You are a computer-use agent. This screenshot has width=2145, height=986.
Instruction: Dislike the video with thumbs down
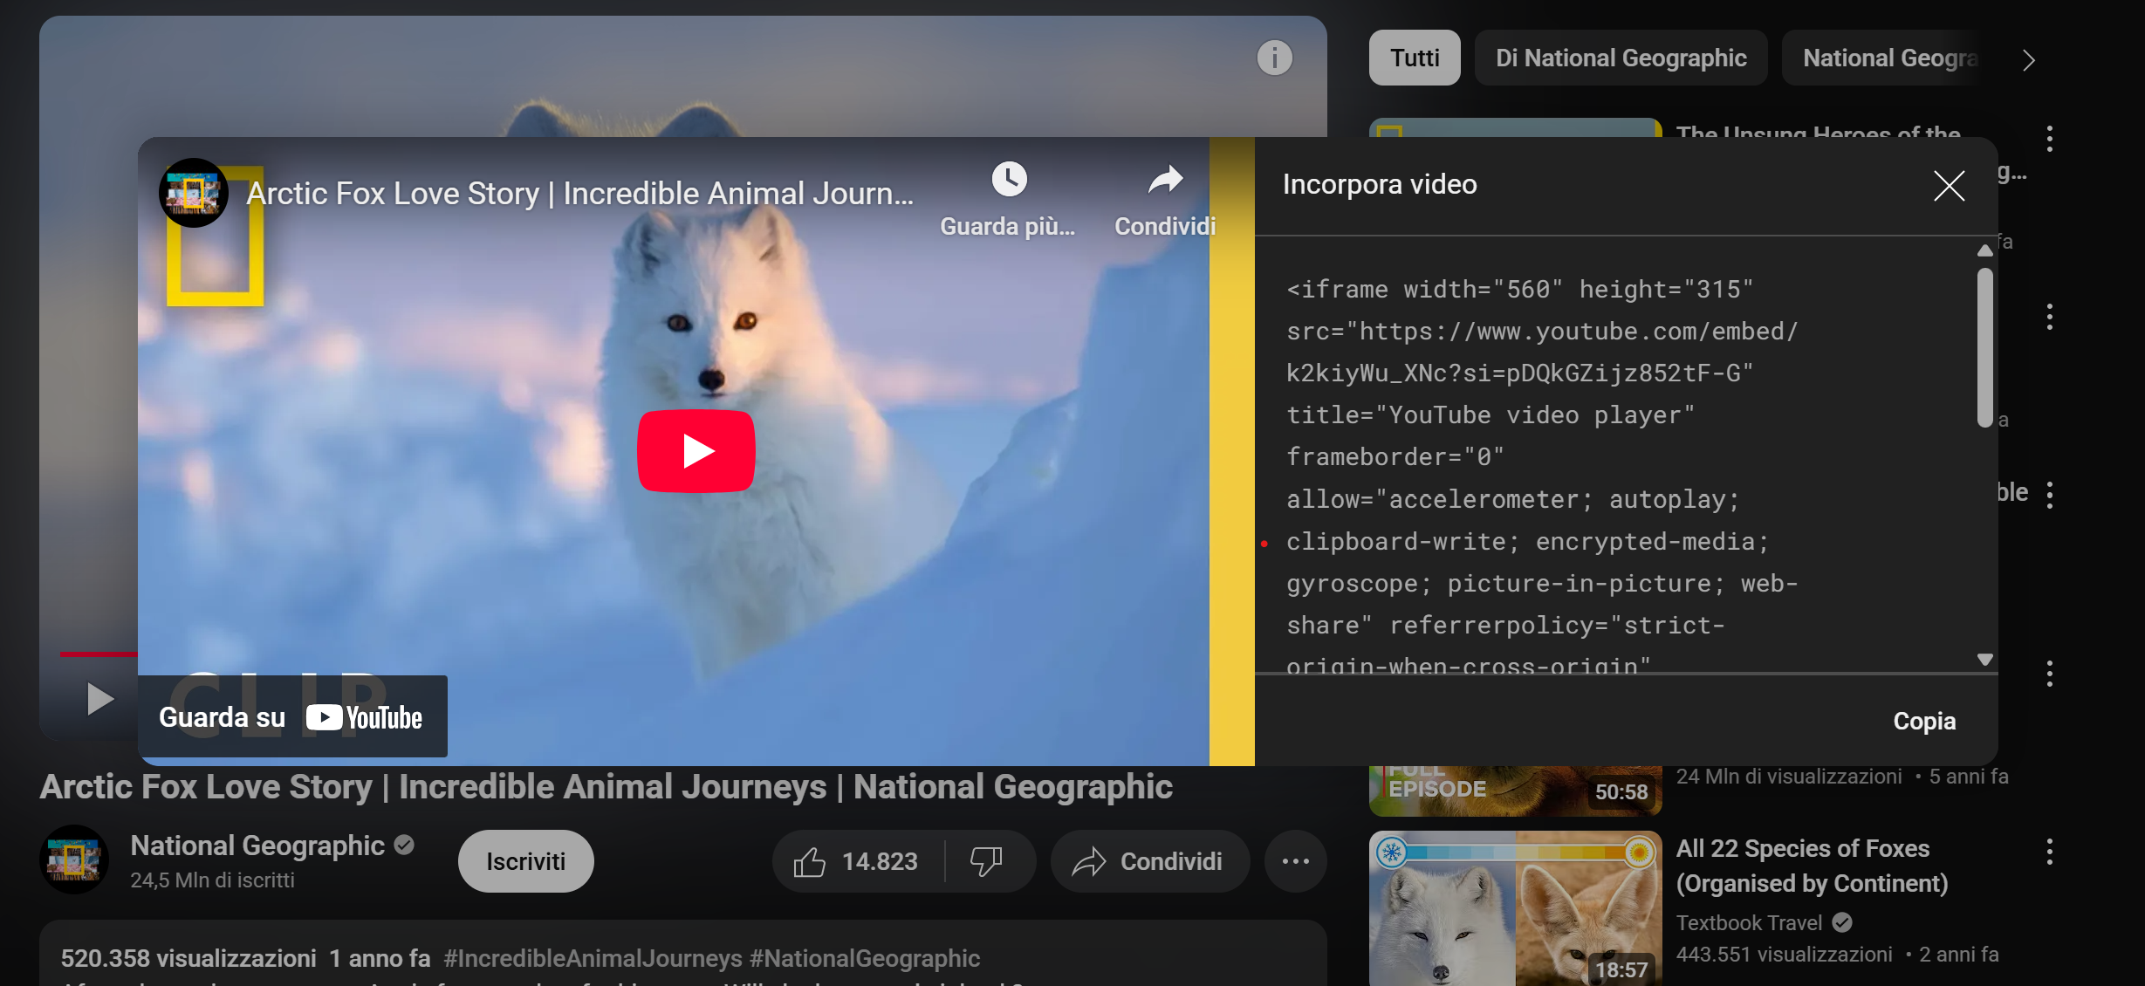[x=988, y=861]
